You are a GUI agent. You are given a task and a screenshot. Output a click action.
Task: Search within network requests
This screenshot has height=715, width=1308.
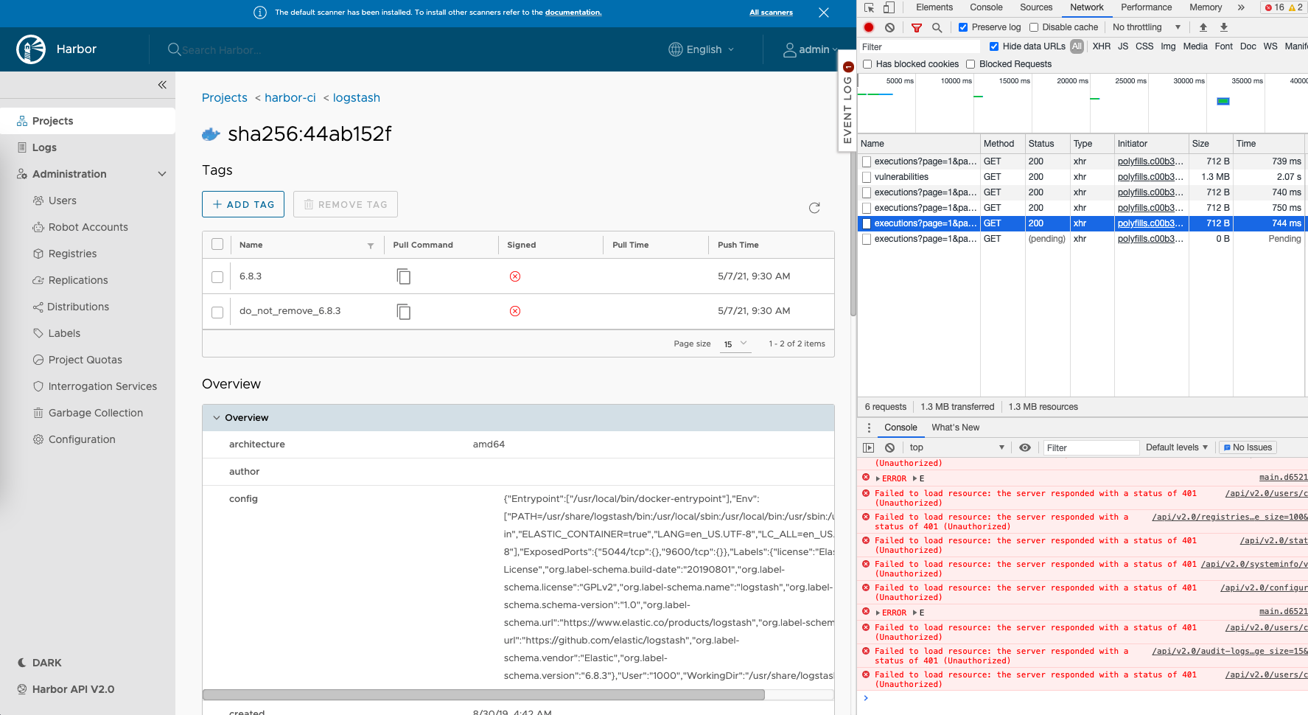937,27
